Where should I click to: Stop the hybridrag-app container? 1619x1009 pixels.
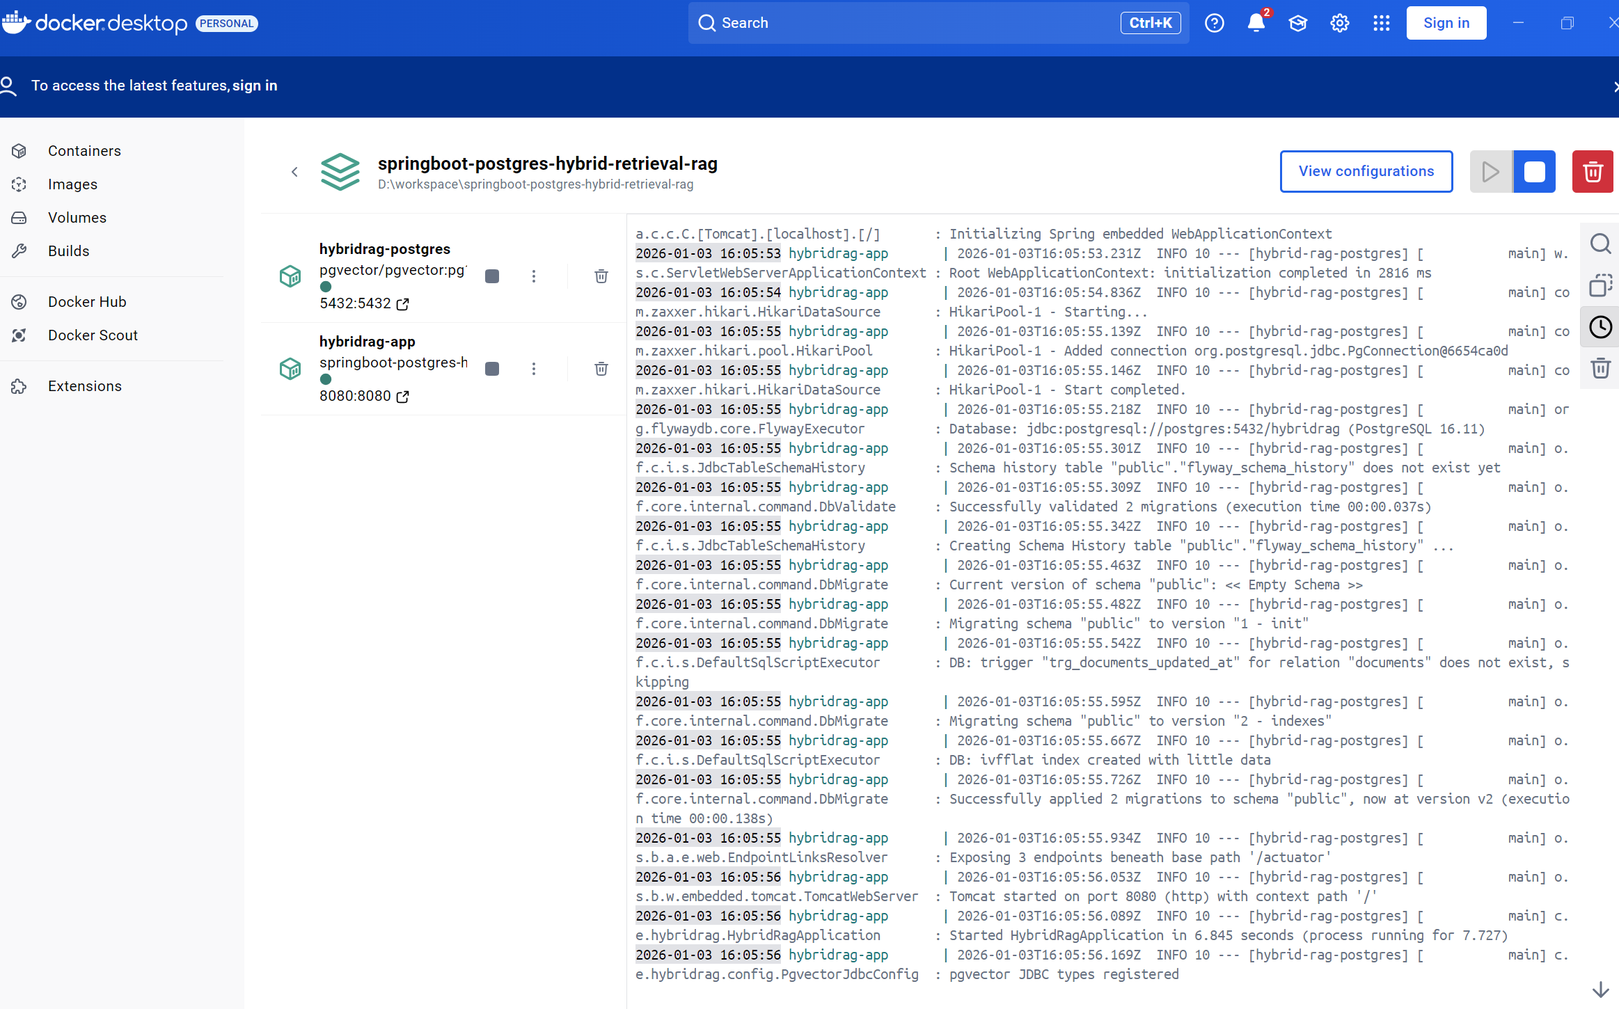tap(492, 369)
